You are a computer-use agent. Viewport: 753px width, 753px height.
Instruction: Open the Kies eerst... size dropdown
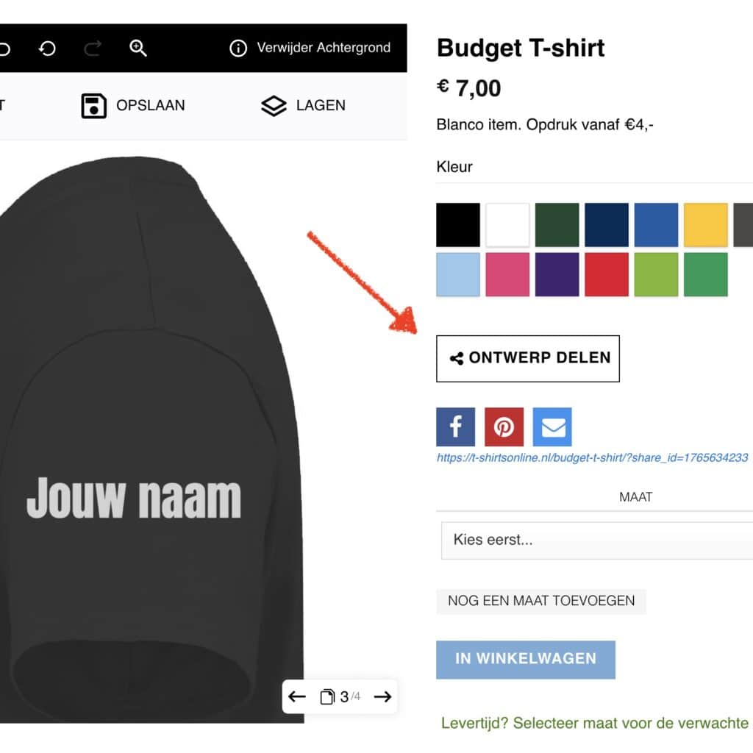(597, 540)
